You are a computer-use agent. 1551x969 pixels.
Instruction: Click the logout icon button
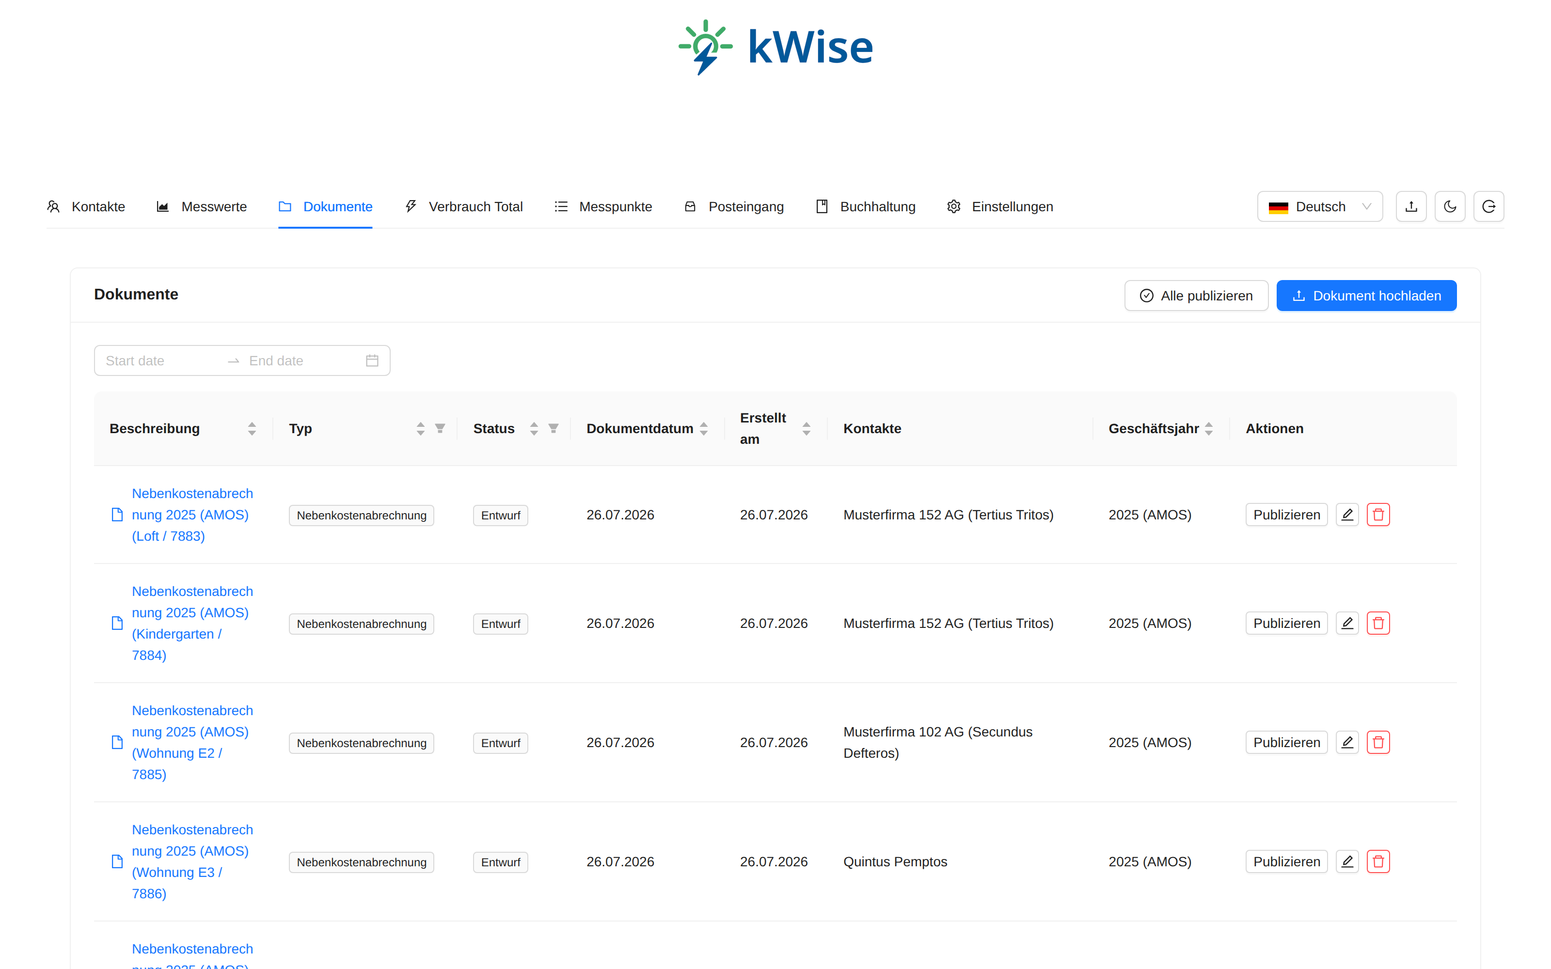pos(1489,206)
